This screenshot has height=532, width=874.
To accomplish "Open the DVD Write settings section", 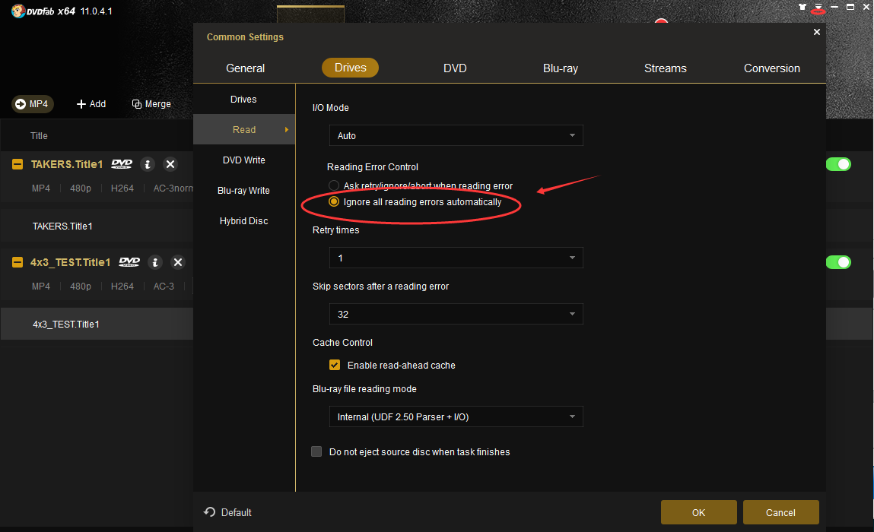I will pyautogui.click(x=244, y=160).
